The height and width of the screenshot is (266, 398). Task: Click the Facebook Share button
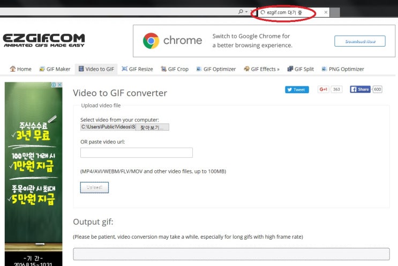(x=360, y=89)
